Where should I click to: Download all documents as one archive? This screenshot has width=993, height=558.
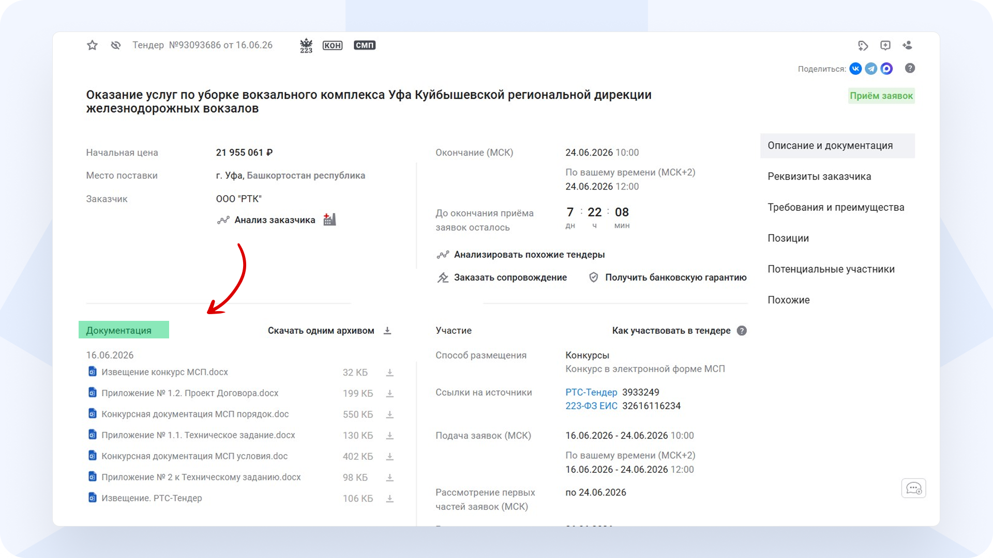(329, 331)
